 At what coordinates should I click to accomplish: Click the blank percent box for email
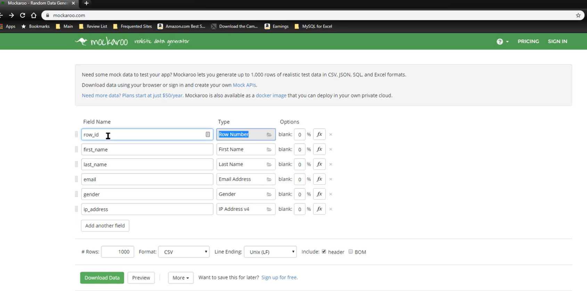coord(300,179)
